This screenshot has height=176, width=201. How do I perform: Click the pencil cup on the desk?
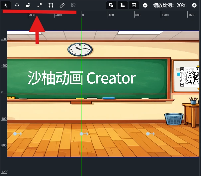tap(193, 101)
